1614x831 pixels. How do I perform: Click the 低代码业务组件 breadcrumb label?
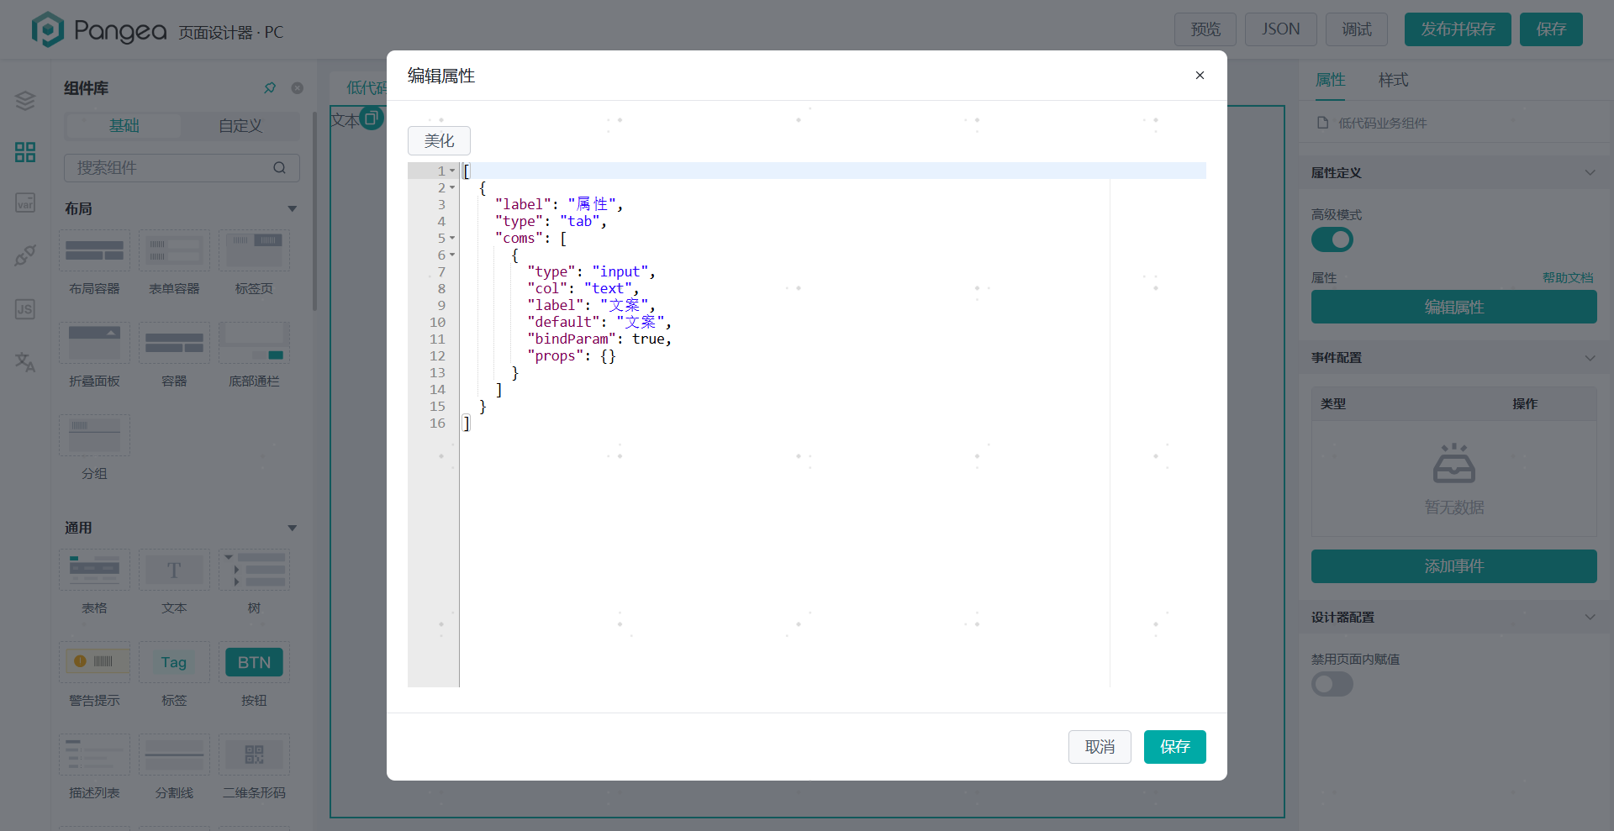click(x=1382, y=123)
